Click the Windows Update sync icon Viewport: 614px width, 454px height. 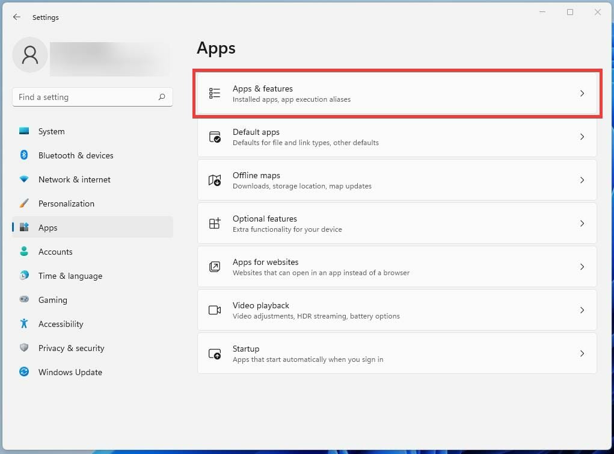pos(24,372)
